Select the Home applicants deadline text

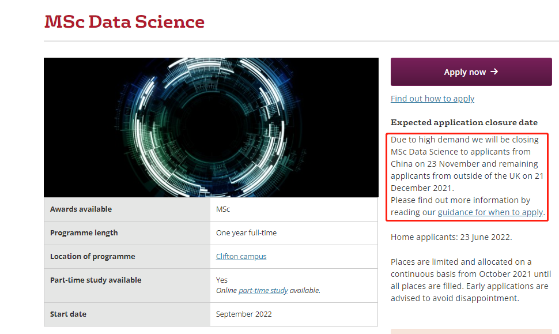pyautogui.click(x=451, y=237)
